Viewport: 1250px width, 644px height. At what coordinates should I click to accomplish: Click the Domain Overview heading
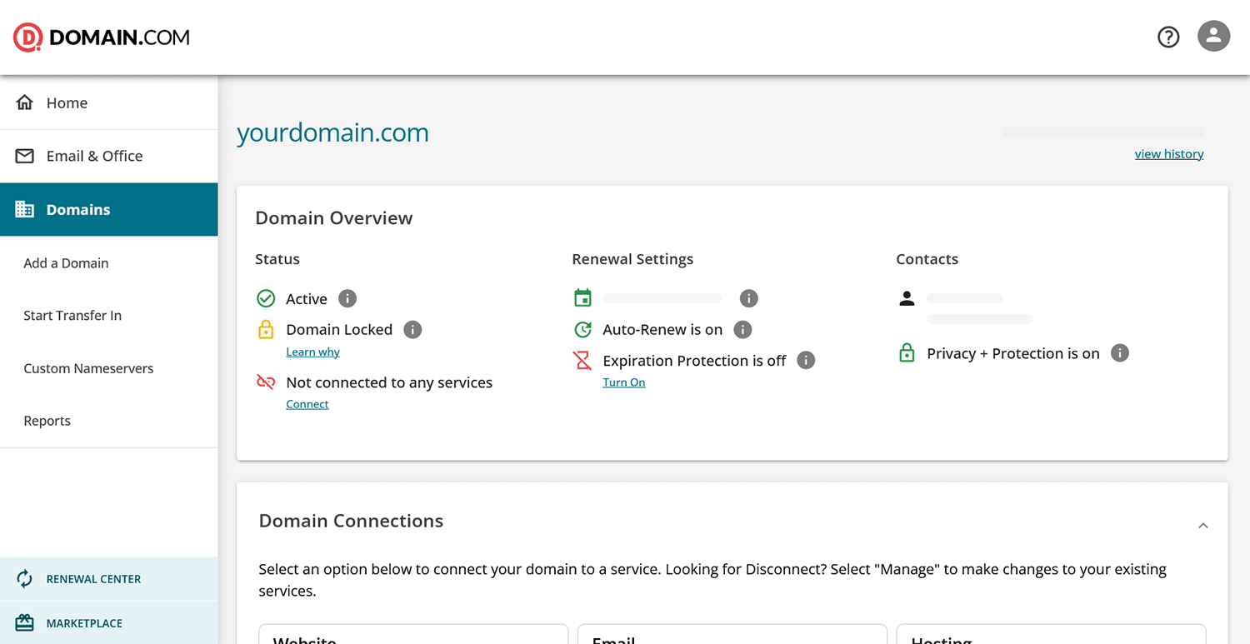coord(334,218)
